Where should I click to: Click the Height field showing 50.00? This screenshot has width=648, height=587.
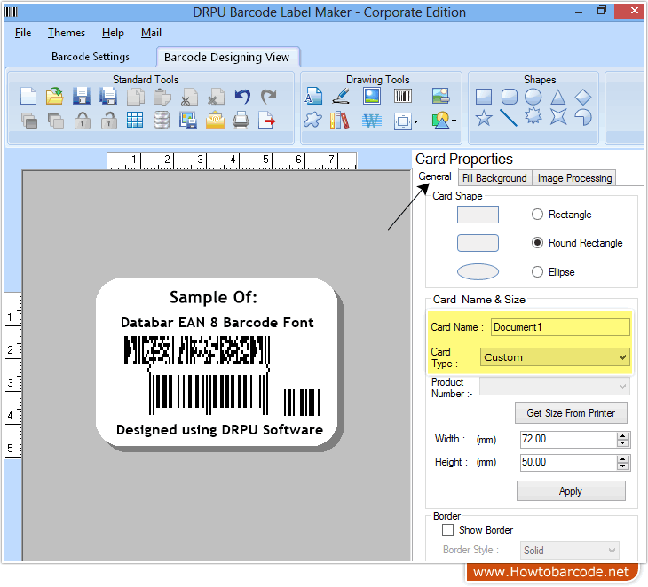click(568, 462)
